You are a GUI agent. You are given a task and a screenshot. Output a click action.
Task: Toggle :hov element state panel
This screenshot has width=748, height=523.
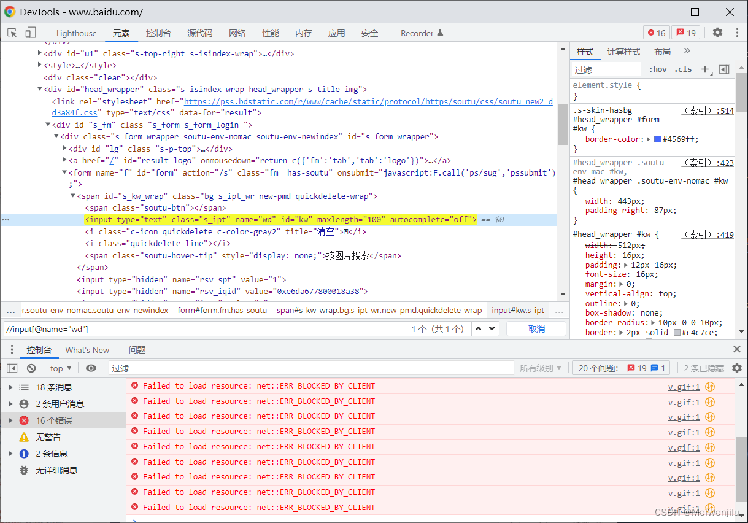(658, 69)
